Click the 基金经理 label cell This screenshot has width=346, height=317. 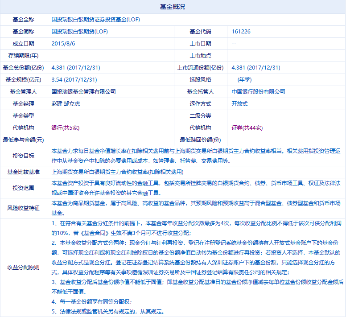[23, 104]
